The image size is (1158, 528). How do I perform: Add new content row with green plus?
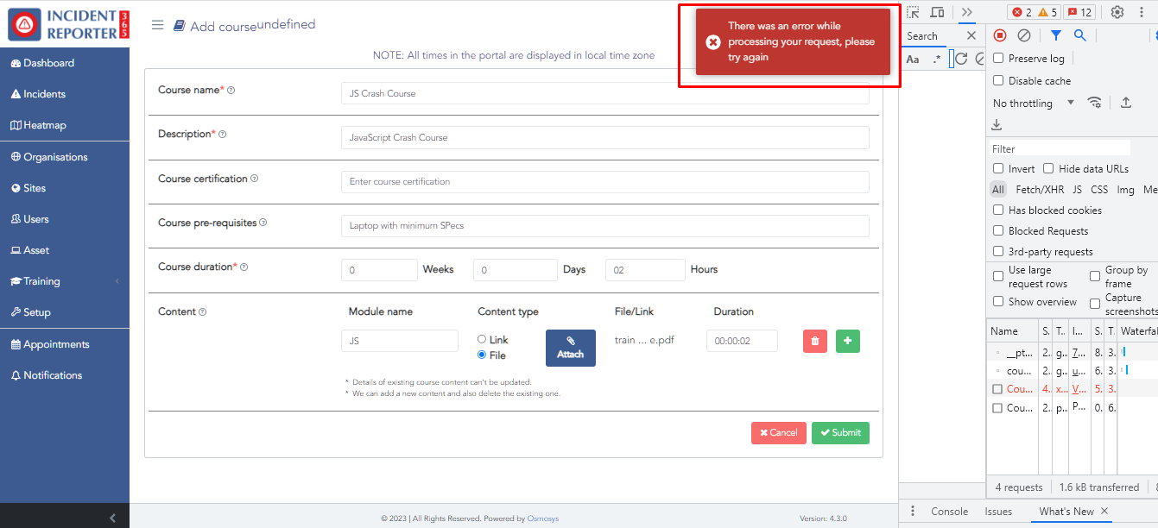(847, 341)
